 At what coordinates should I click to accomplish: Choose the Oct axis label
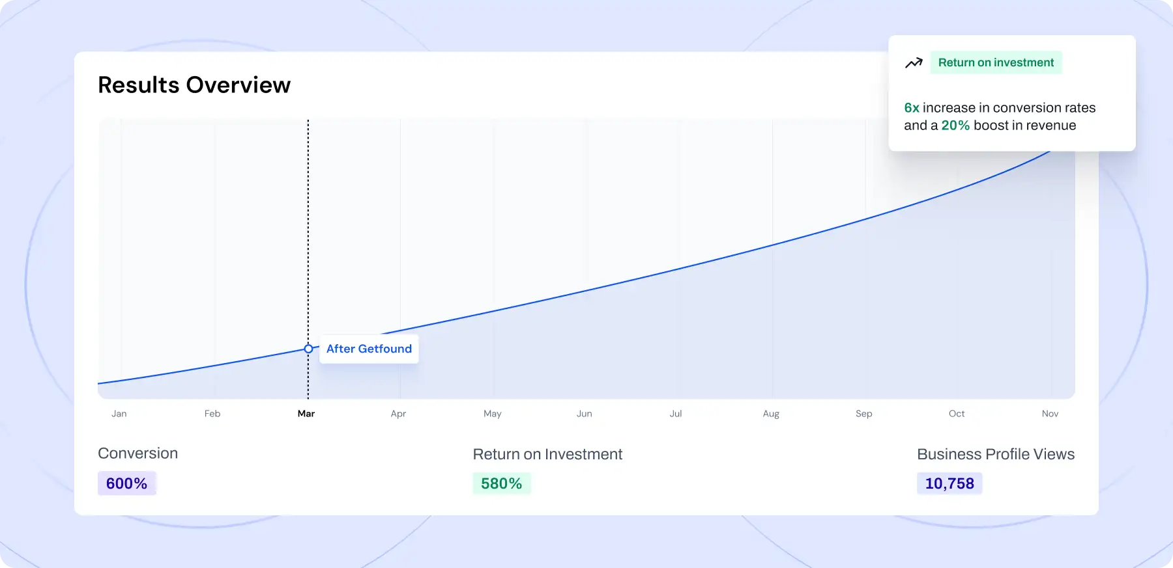pos(957,414)
